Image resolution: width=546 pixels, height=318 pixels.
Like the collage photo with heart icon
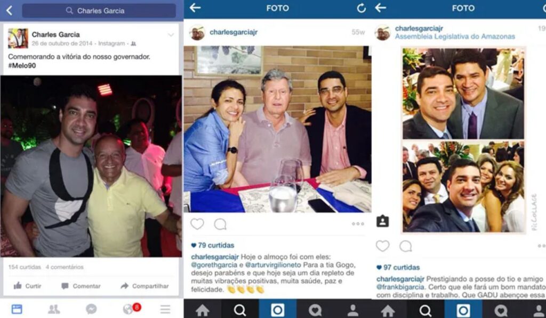click(383, 246)
